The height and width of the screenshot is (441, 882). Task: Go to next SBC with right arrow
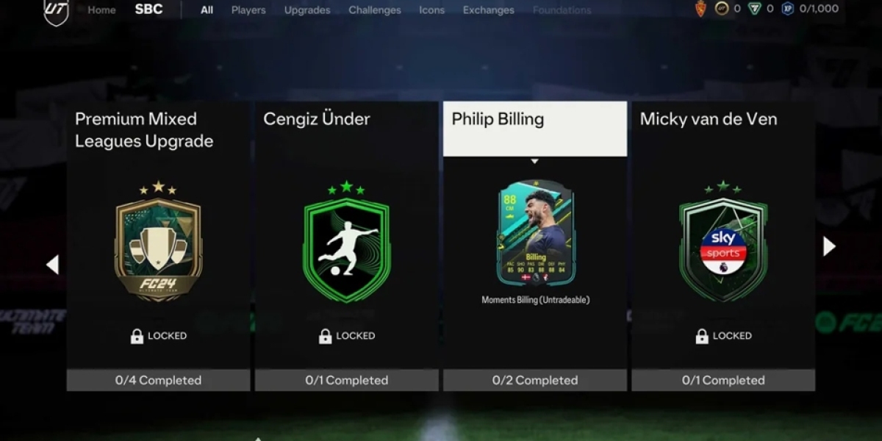(x=829, y=246)
